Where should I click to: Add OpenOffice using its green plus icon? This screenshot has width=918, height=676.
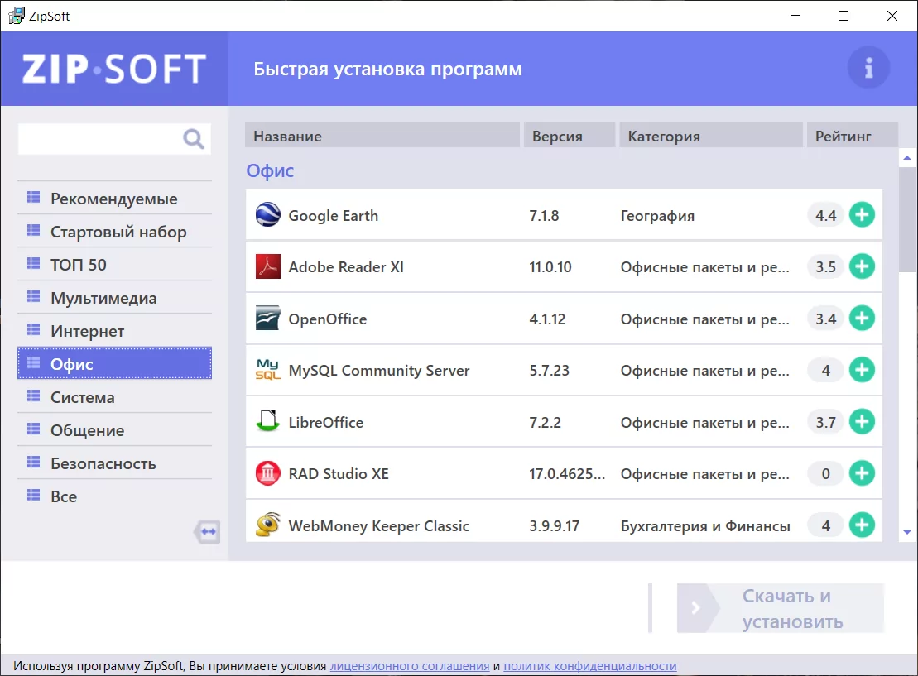coord(862,319)
